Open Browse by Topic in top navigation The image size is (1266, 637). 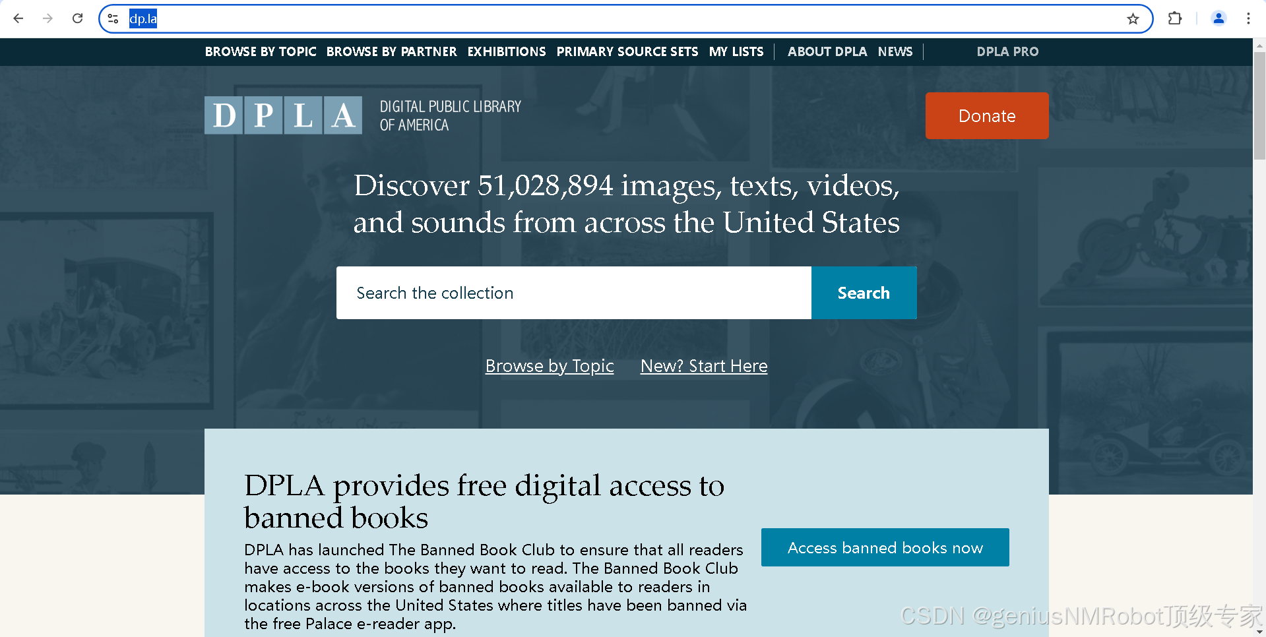pyautogui.click(x=261, y=51)
